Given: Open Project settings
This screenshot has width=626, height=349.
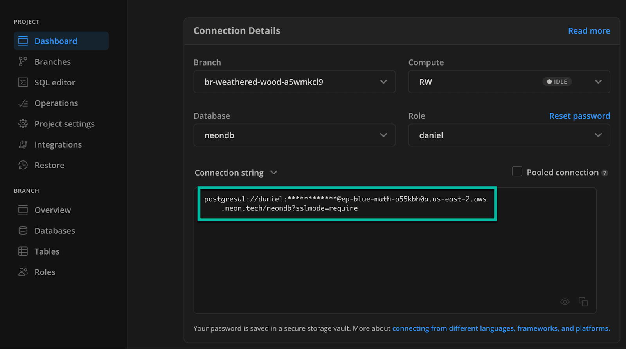Looking at the screenshot, I should tap(65, 124).
